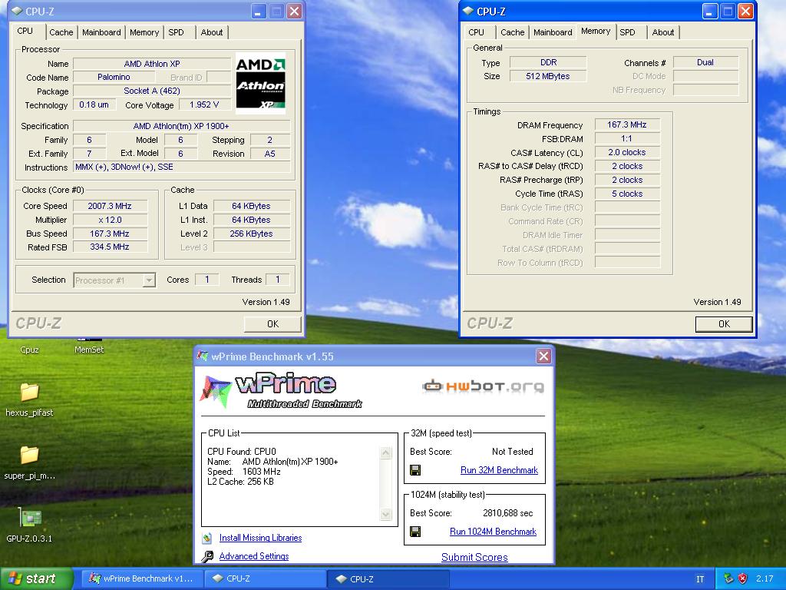The height and width of the screenshot is (590, 786).
Task: Click the 2810,688 sec best score
Action: click(507, 513)
